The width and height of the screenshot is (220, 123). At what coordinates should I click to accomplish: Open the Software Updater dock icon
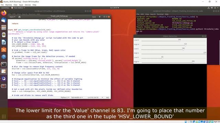pyautogui.click(x=4, y=79)
